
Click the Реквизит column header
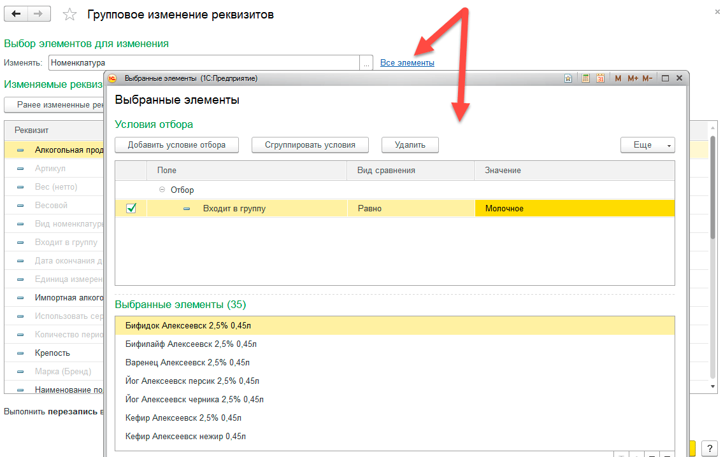click(x=54, y=130)
